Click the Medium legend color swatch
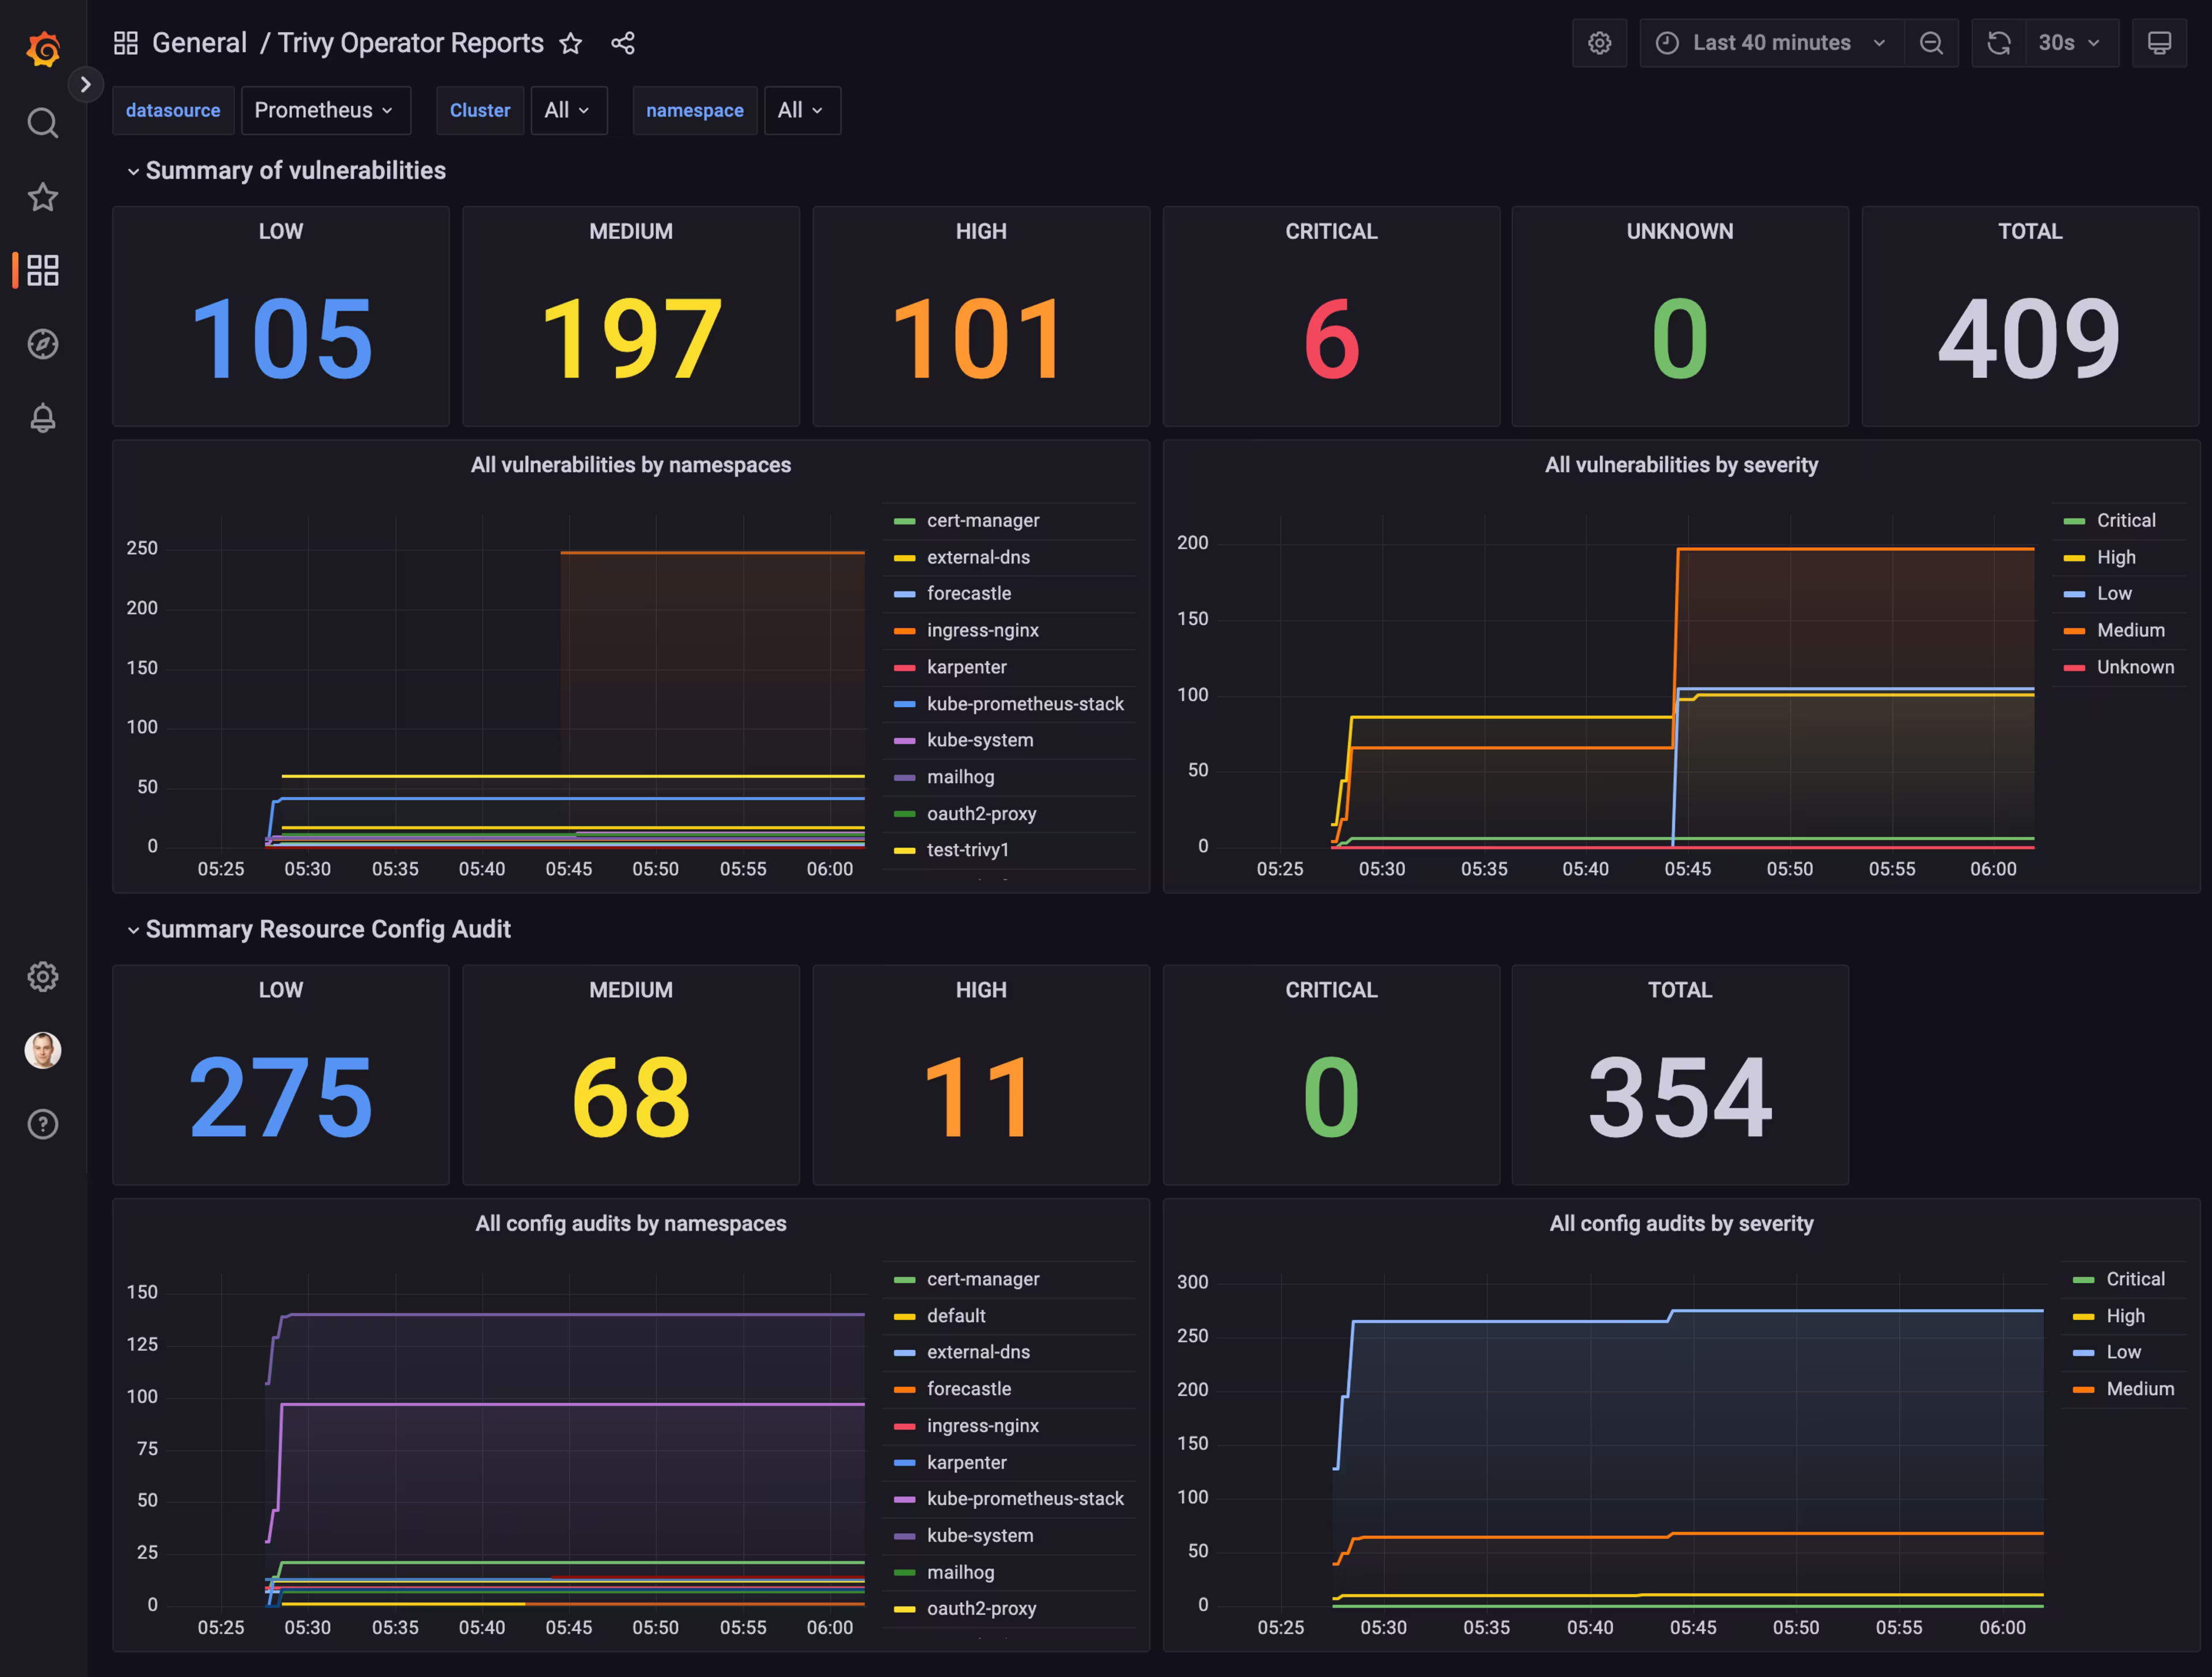Screen dimensions: 2212x1677 point(2074,631)
